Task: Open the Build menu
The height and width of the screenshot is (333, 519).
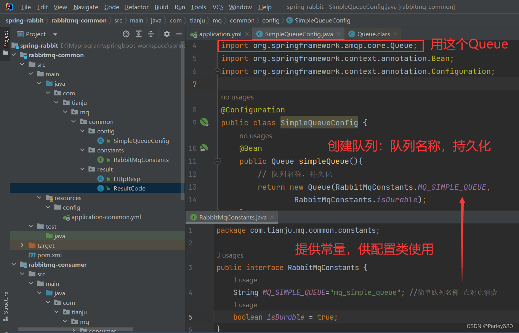Action: (x=162, y=7)
